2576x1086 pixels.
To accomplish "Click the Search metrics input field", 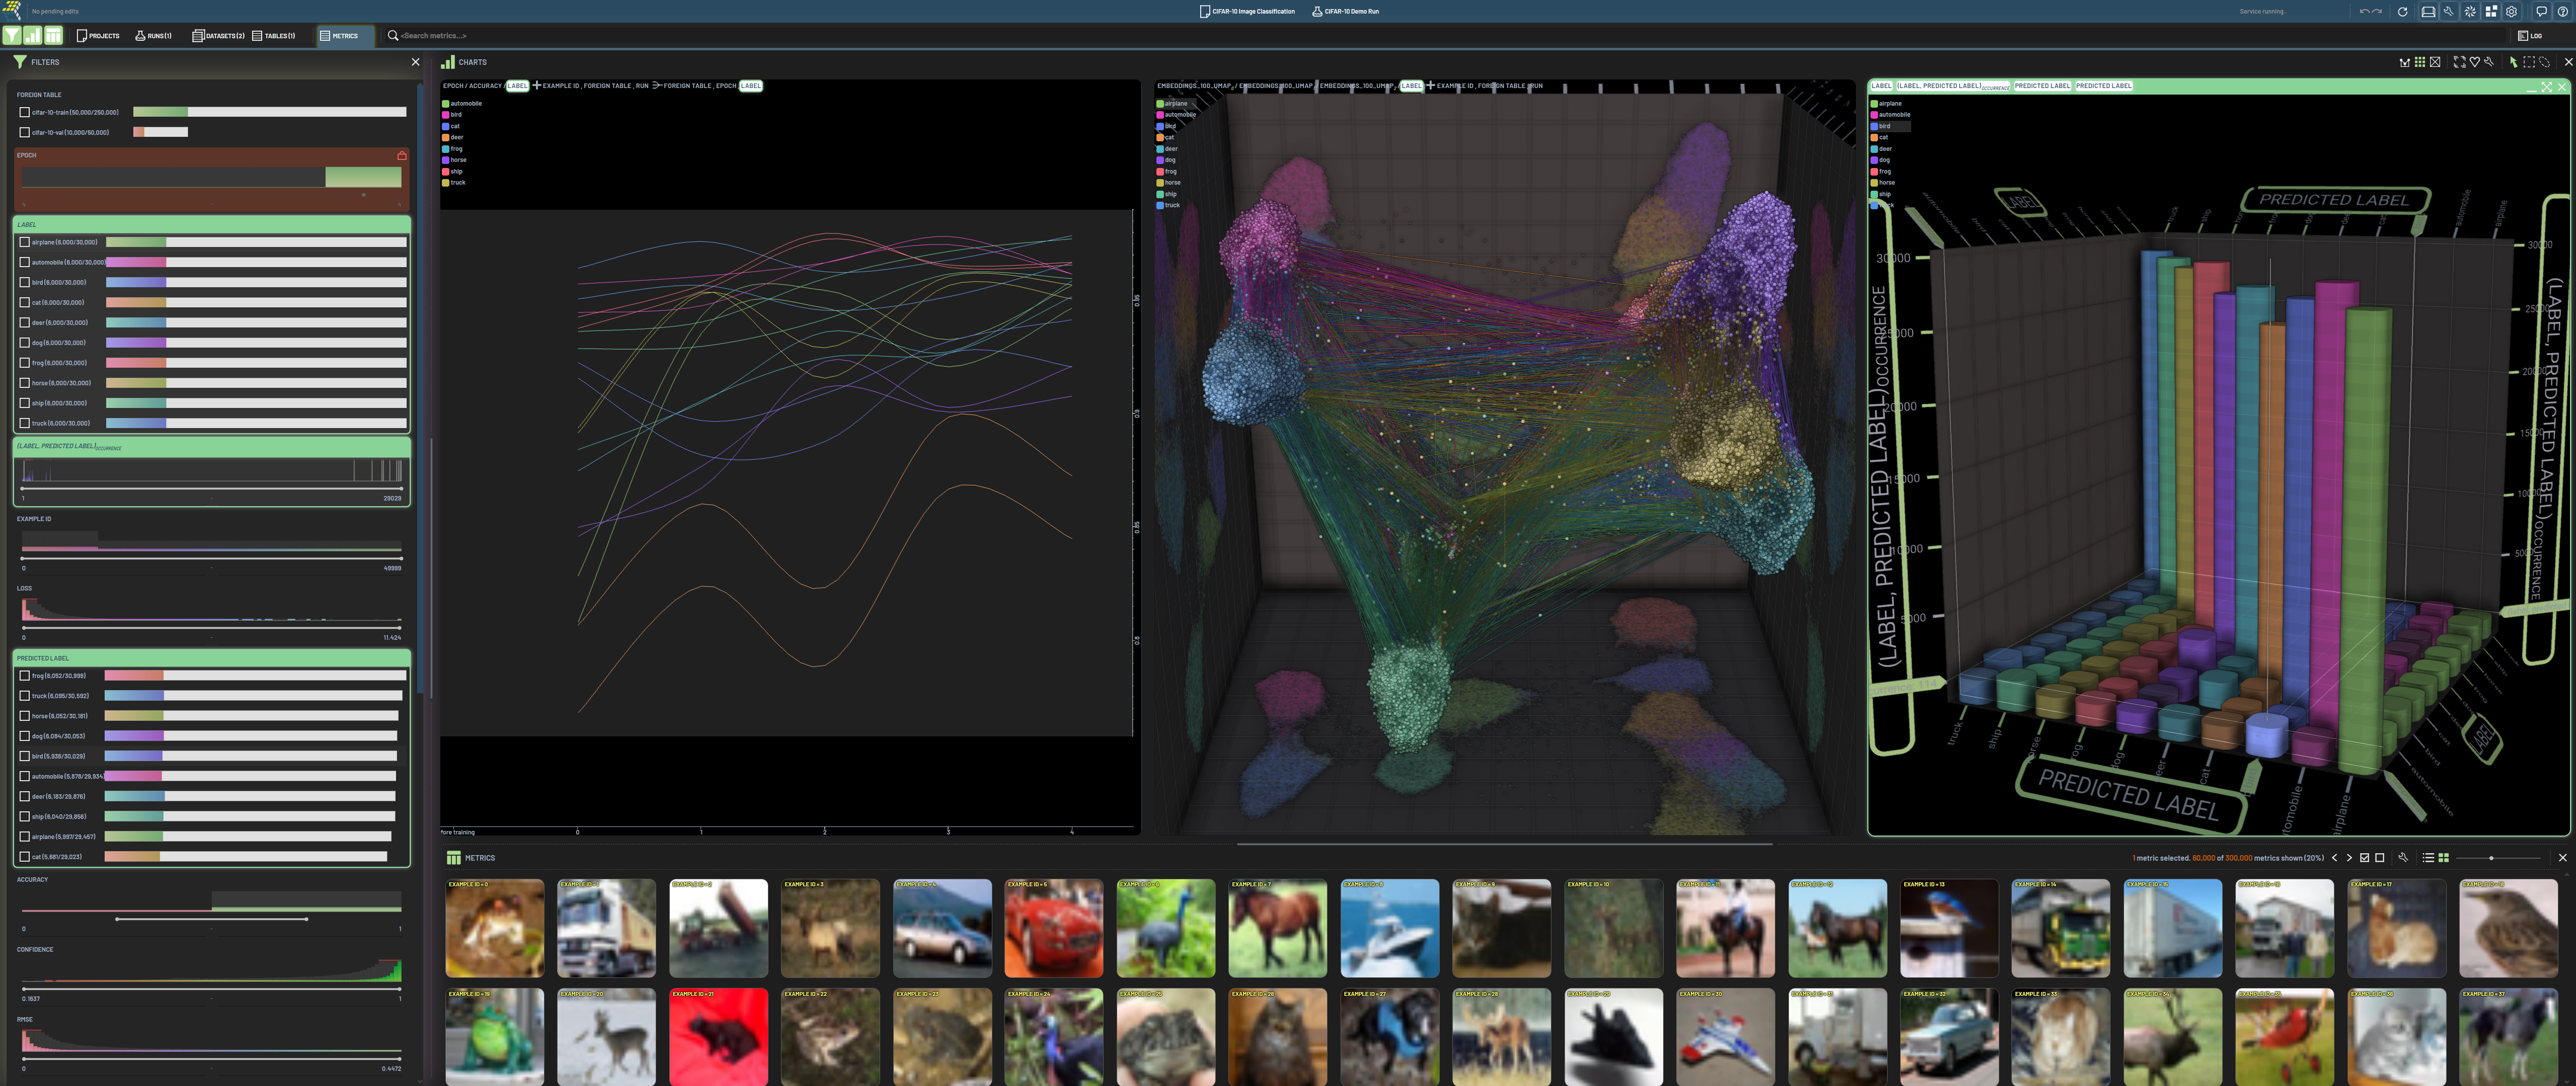I will click(433, 36).
